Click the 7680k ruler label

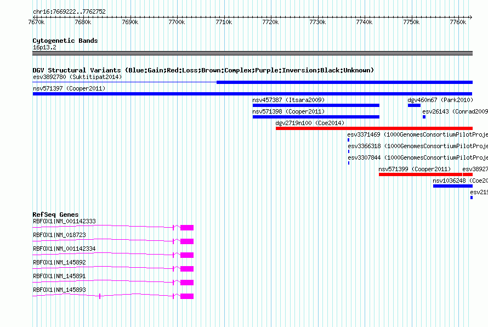coord(83,22)
